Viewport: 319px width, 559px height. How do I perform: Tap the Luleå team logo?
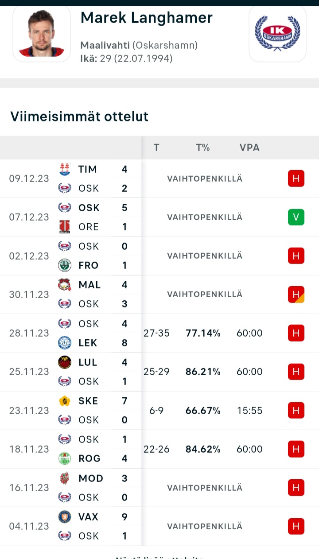coord(65,362)
